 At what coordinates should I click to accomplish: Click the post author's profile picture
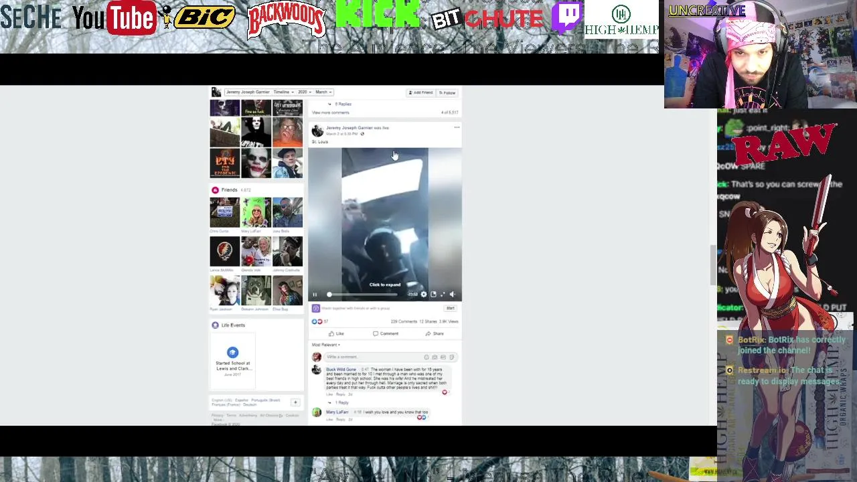[x=317, y=131]
